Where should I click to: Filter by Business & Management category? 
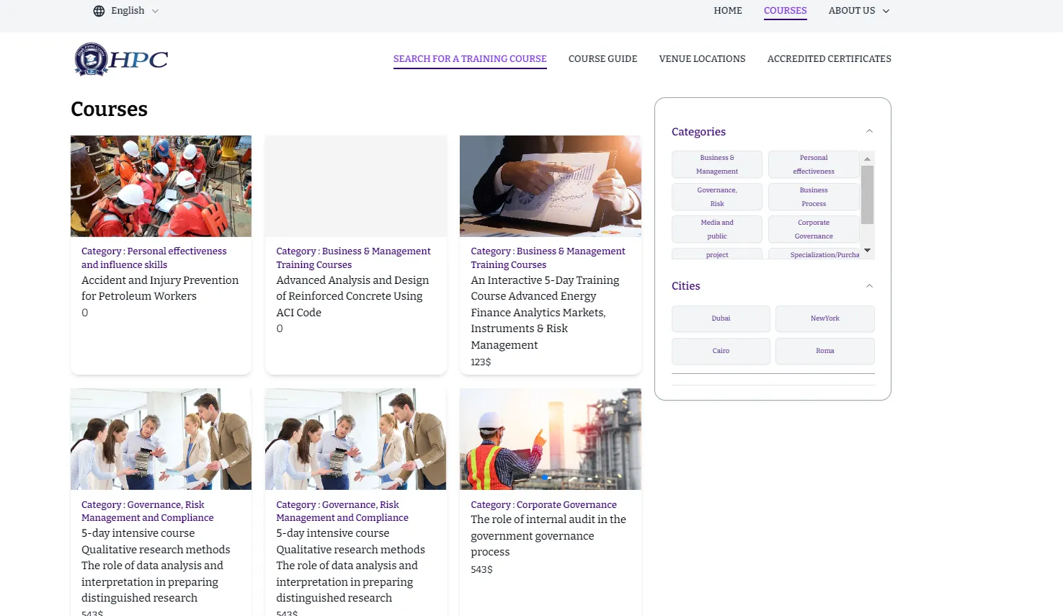[717, 164]
